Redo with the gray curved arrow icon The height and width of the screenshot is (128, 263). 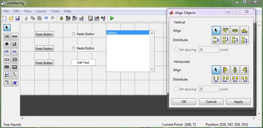click(53, 18)
